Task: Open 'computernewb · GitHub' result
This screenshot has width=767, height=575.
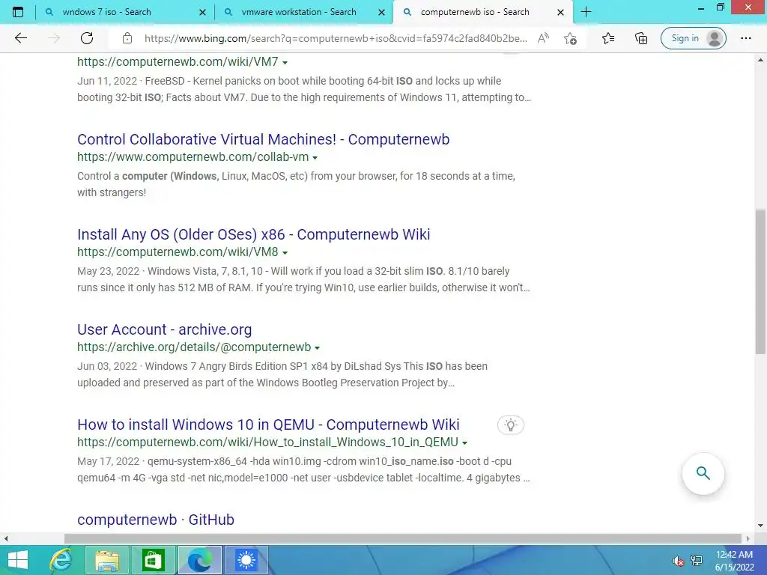Action: click(156, 520)
